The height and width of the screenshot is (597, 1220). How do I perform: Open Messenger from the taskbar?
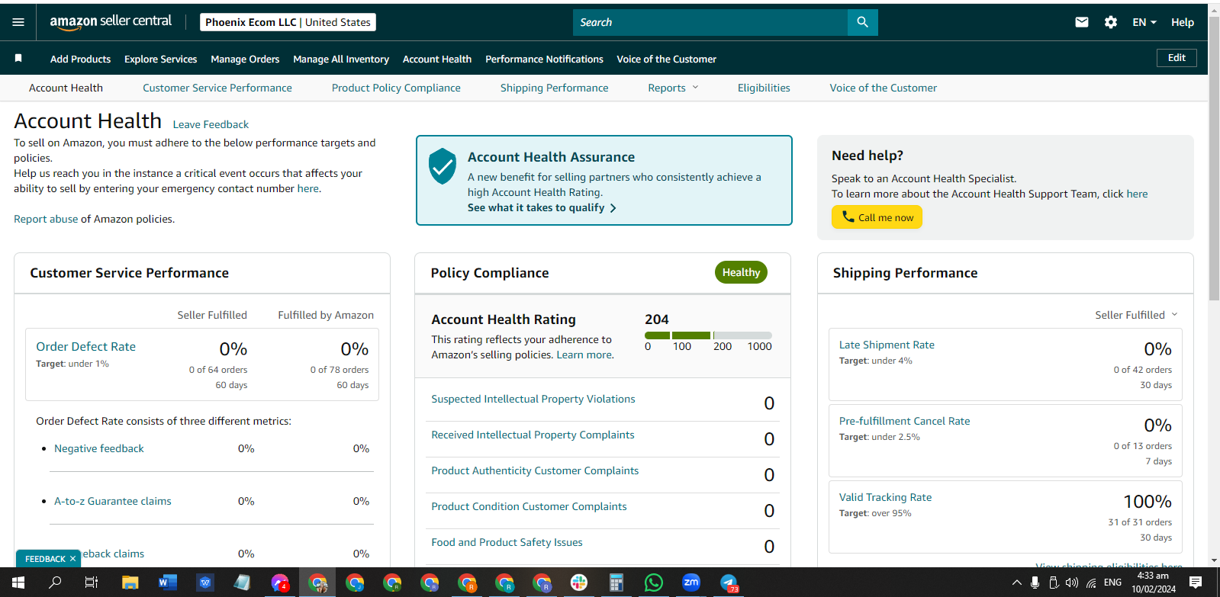click(x=280, y=583)
